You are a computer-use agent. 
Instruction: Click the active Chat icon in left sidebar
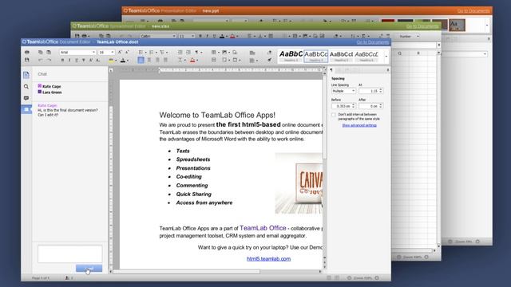tap(26, 109)
